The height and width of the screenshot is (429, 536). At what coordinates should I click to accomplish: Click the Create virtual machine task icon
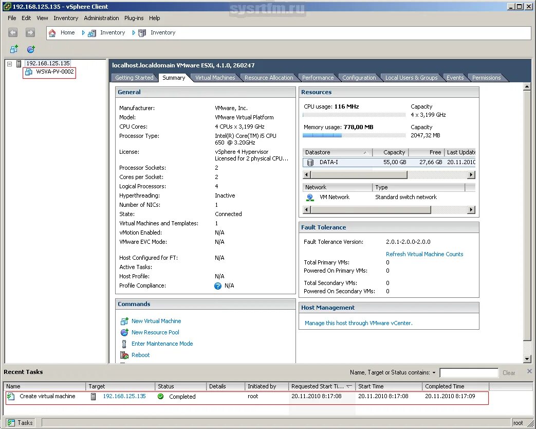point(11,397)
